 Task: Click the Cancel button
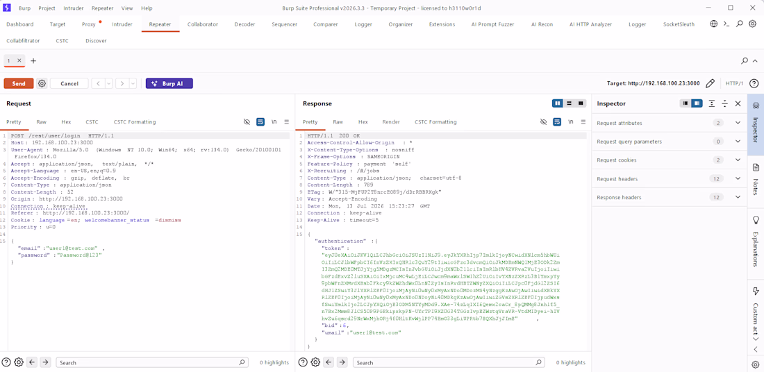pyautogui.click(x=69, y=83)
